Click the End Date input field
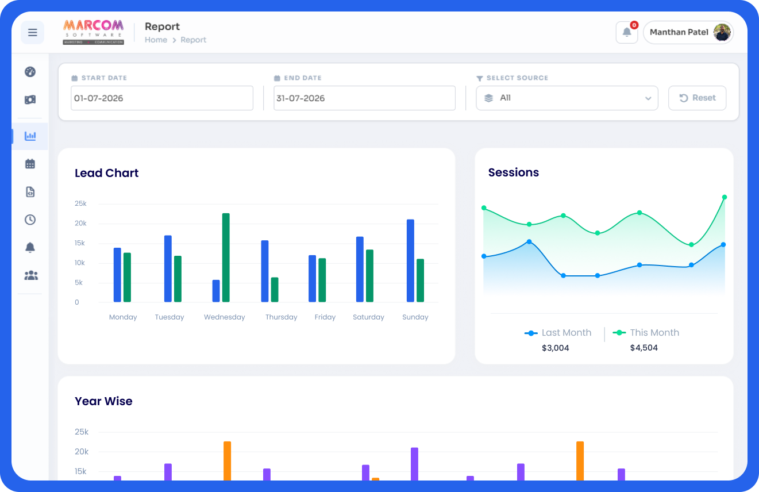The height and width of the screenshot is (492, 759). 364,98
